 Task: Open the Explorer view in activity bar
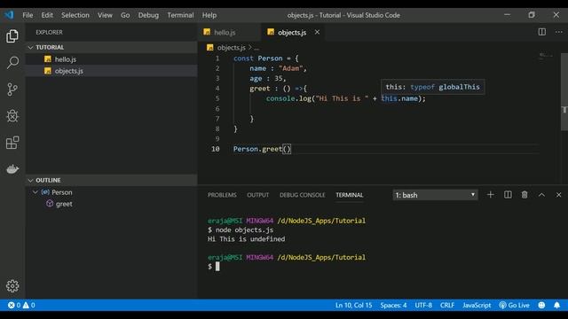[x=12, y=35]
